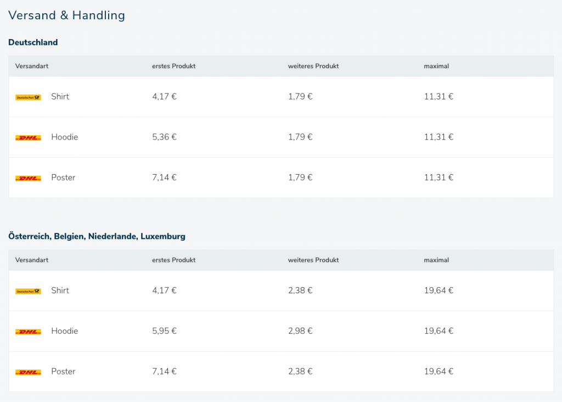
Task: Select Shirt label in Österreich table
Action: pos(60,291)
